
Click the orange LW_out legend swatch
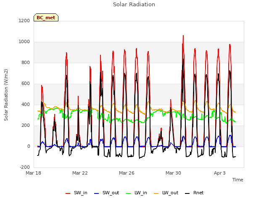point(156,193)
